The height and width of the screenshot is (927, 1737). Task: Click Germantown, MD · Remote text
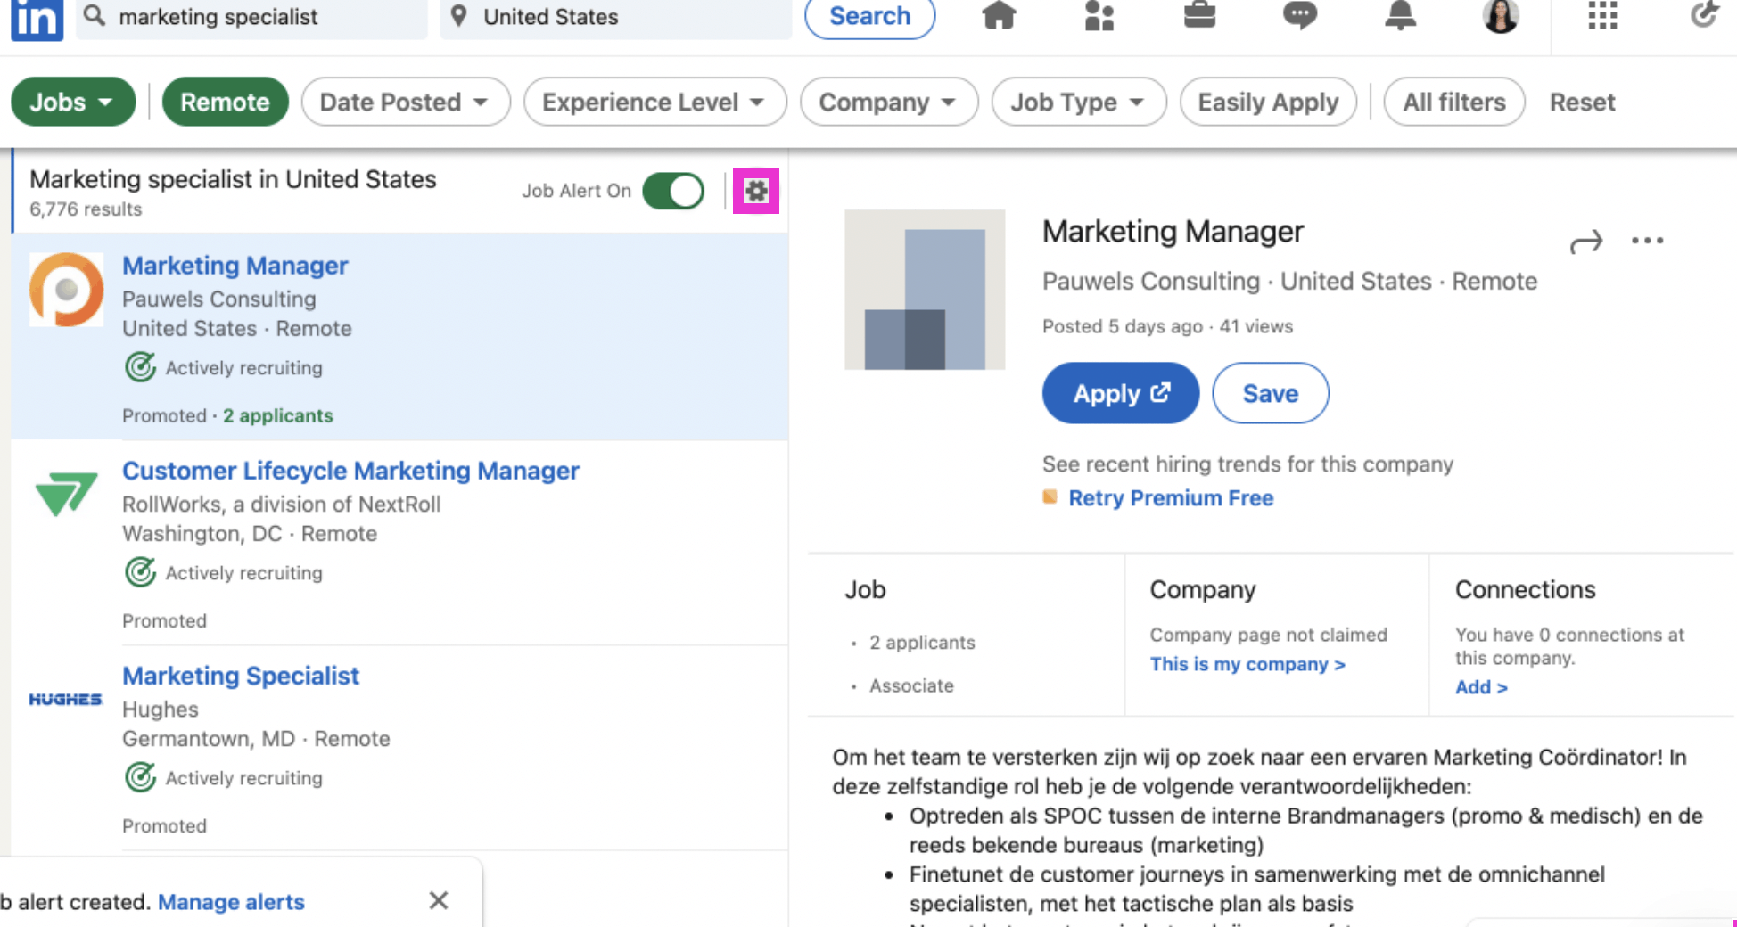pos(256,739)
